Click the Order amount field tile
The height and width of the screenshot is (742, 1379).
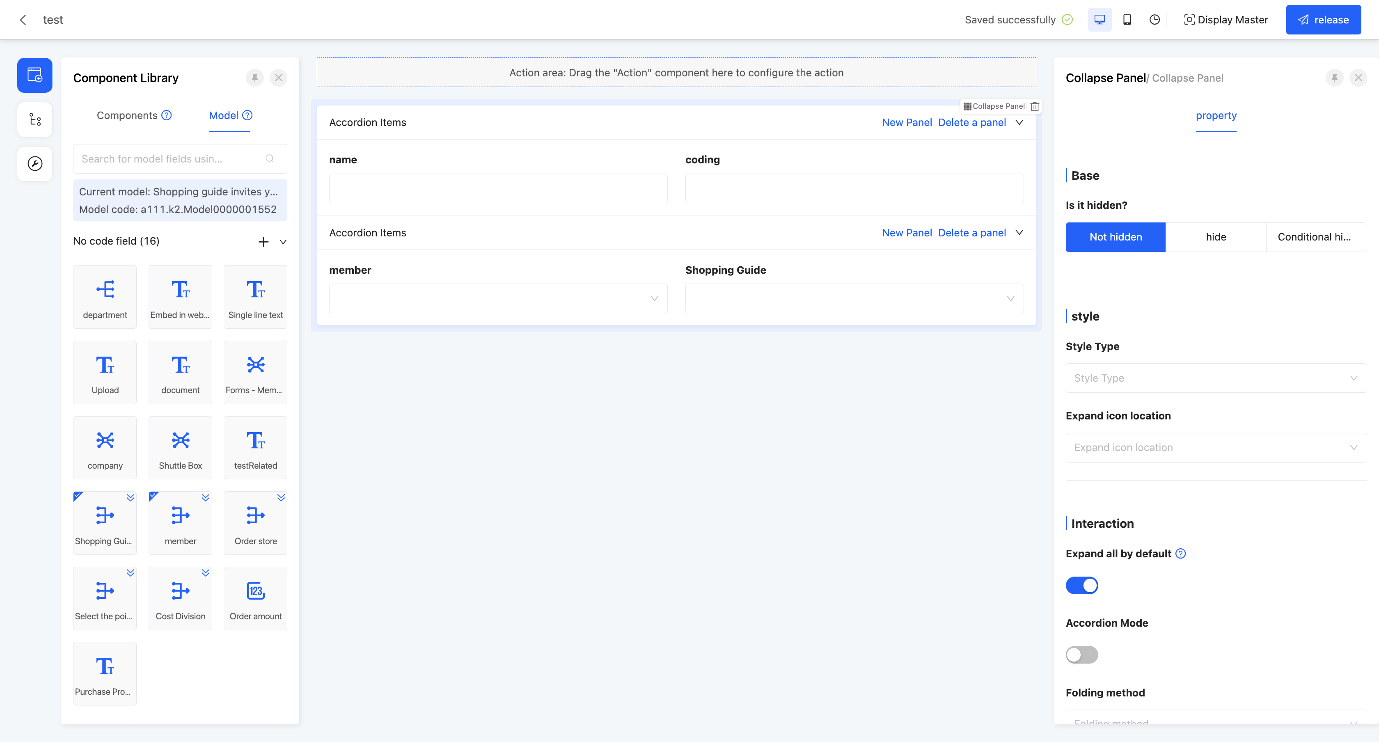(255, 598)
